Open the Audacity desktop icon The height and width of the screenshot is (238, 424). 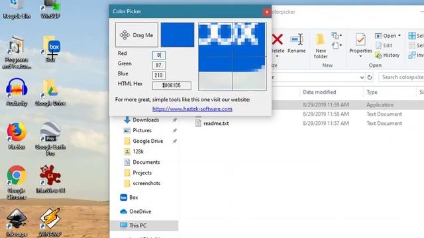click(17, 92)
